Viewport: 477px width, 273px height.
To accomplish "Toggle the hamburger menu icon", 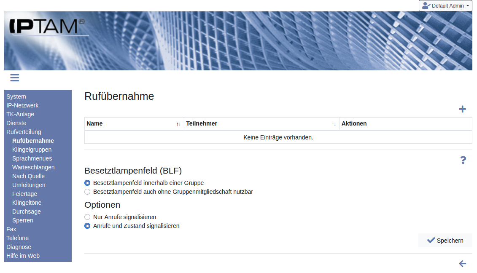I will tap(15, 78).
